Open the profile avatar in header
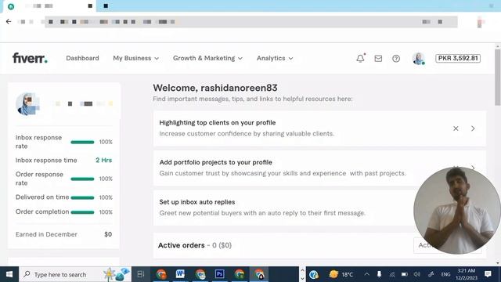The image size is (501, 282). tap(418, 59)
